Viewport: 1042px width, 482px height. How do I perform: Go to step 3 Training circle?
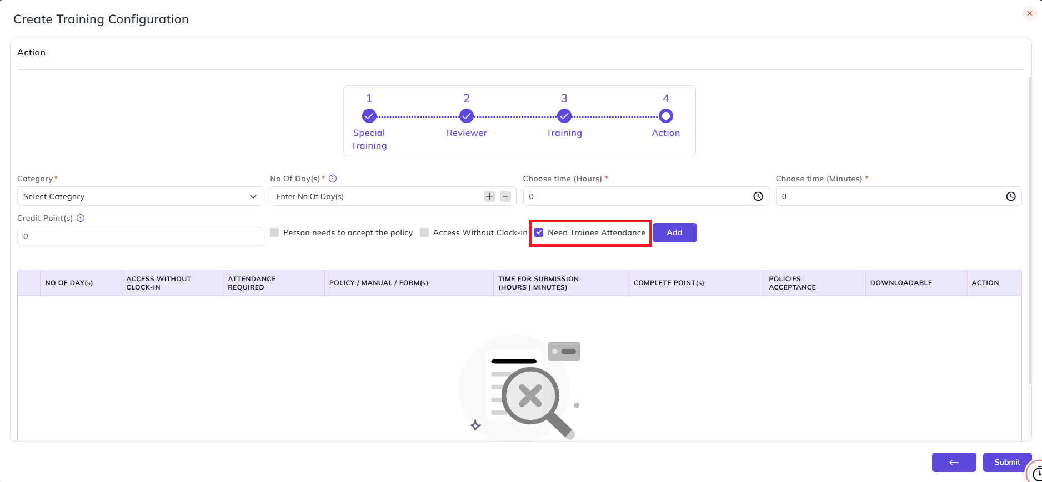click(x=564, y=116)
